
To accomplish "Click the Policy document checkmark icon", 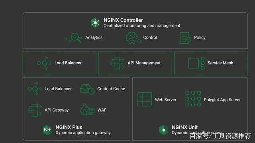I will point(185,38).
